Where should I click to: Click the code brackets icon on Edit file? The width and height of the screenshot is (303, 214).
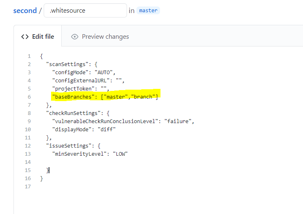25,37
